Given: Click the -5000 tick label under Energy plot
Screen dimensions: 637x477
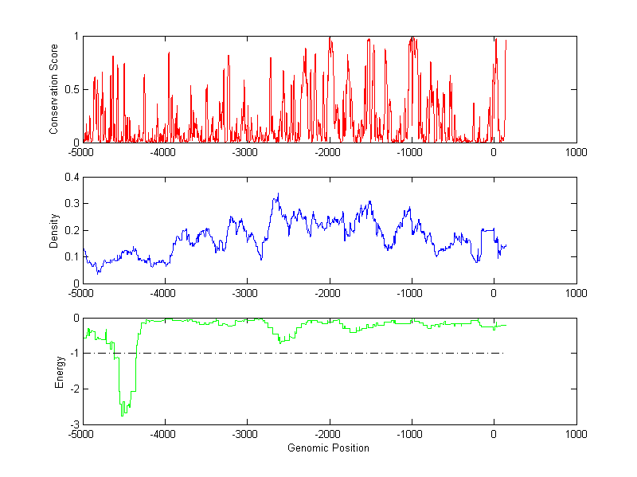Looking at the screenshot, I should [80, 434].
